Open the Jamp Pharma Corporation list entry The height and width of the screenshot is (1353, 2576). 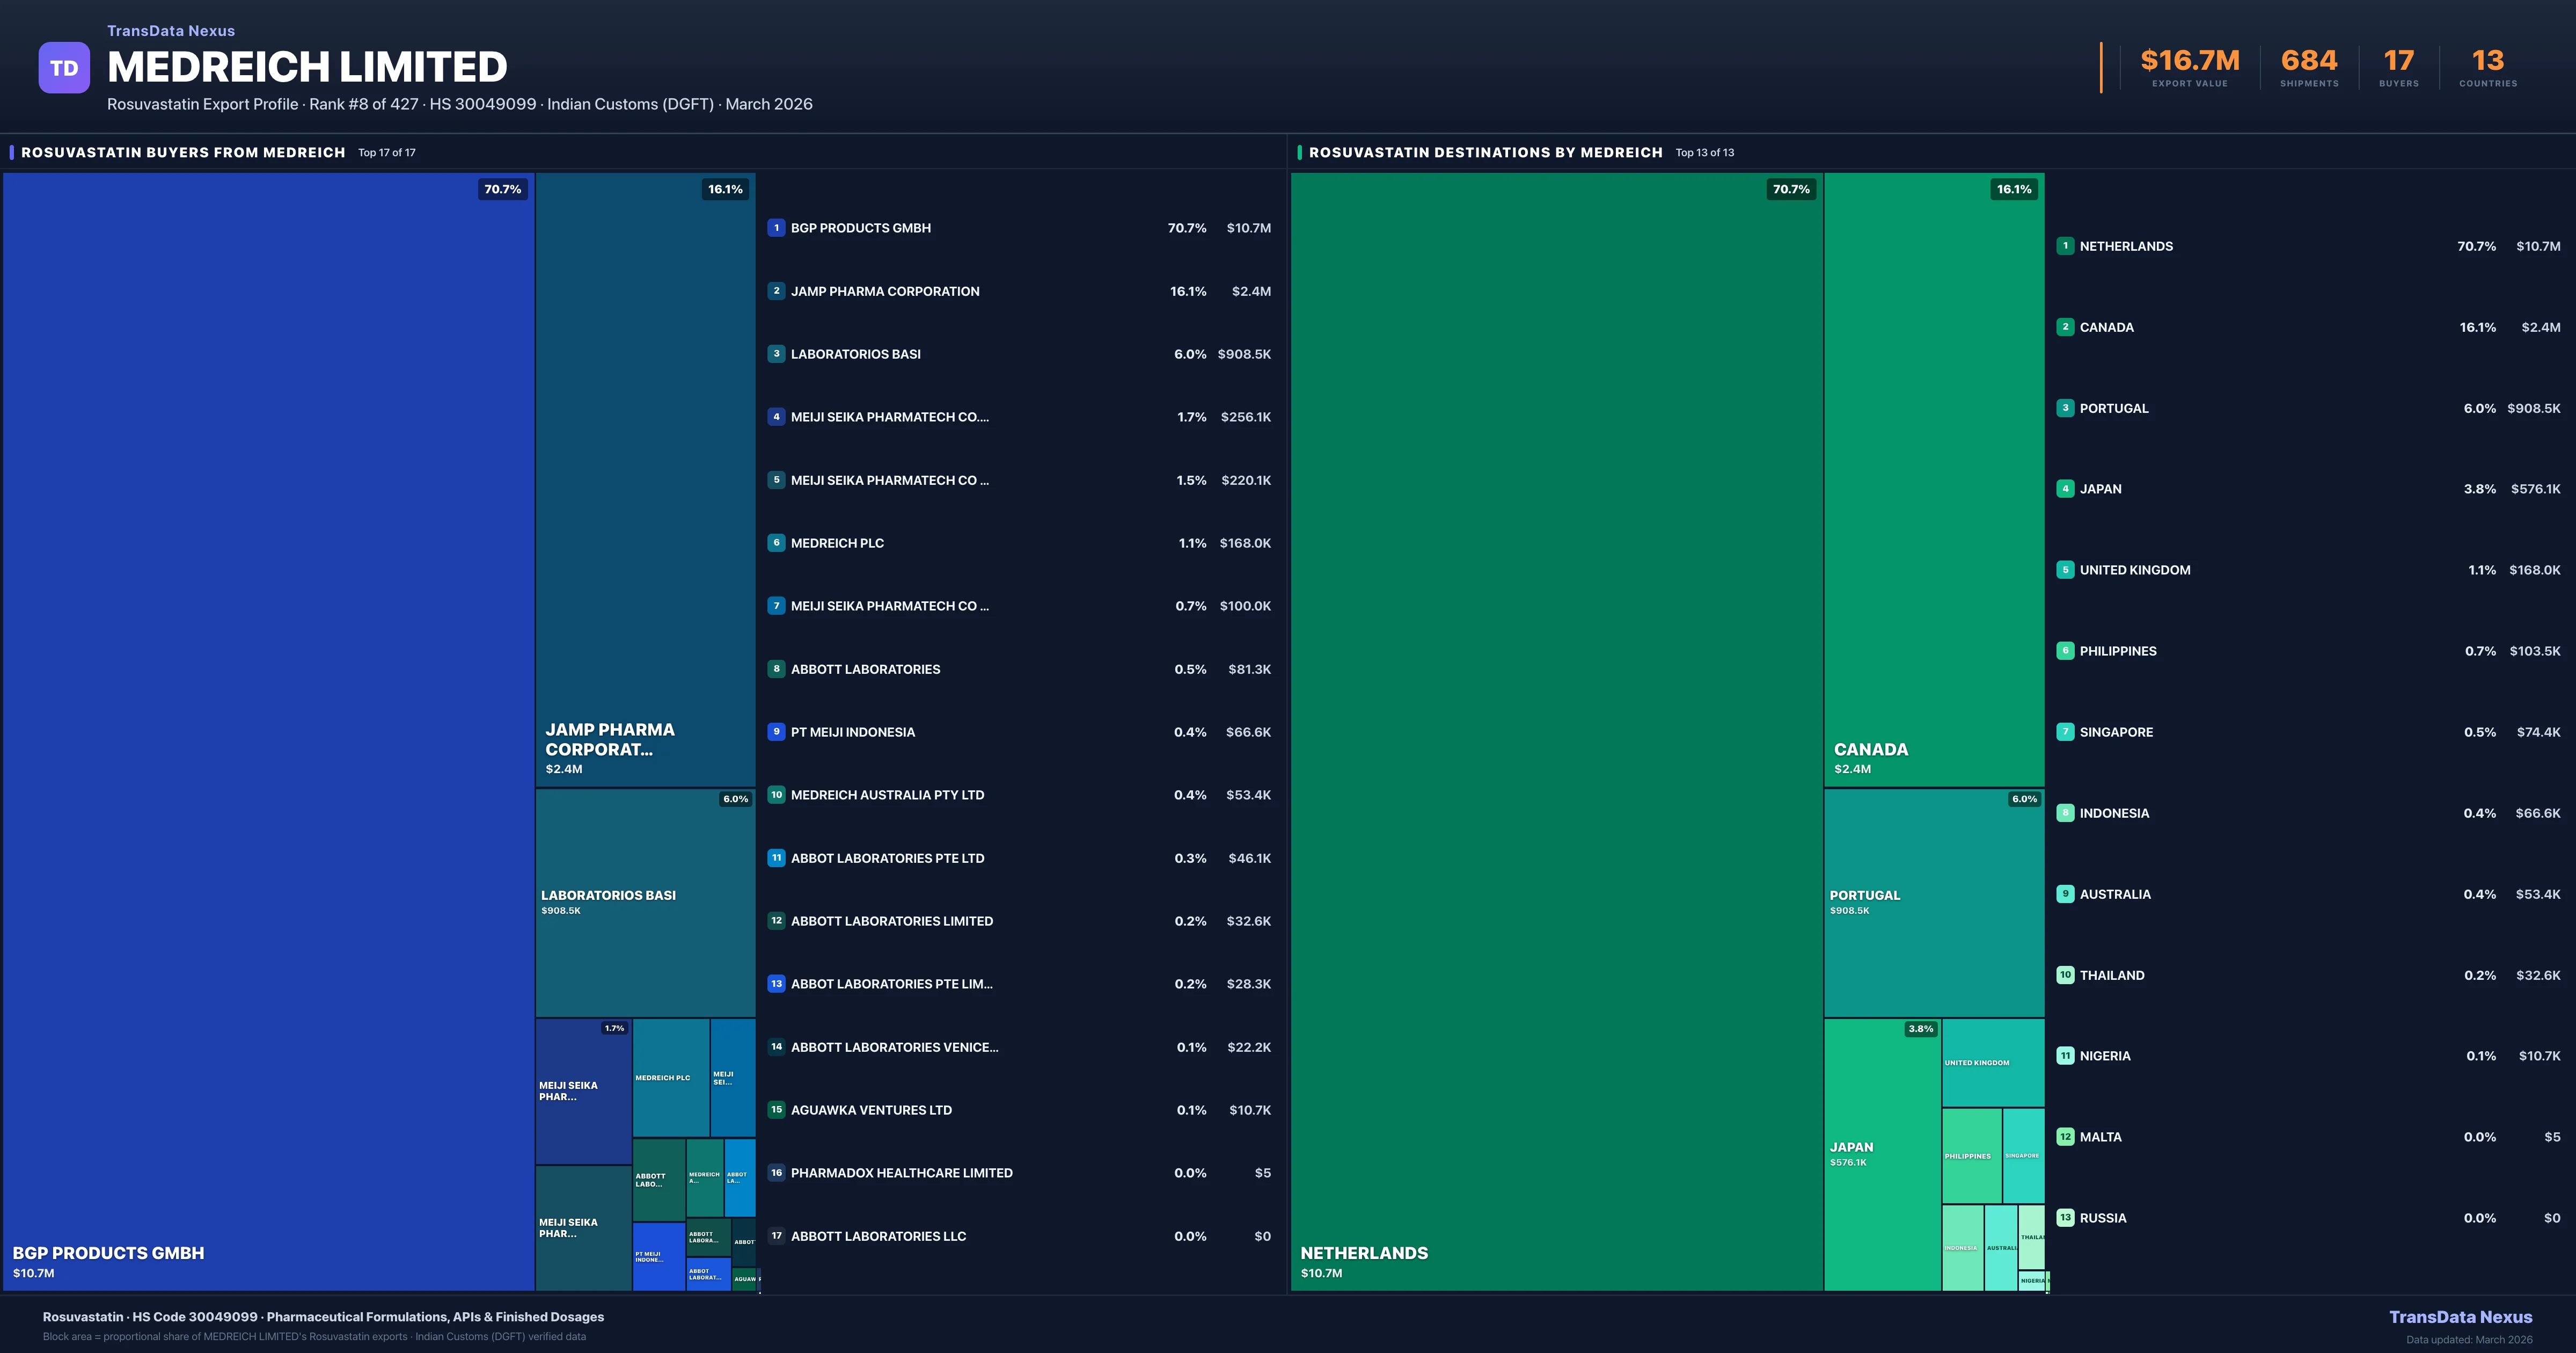(885, 291)
